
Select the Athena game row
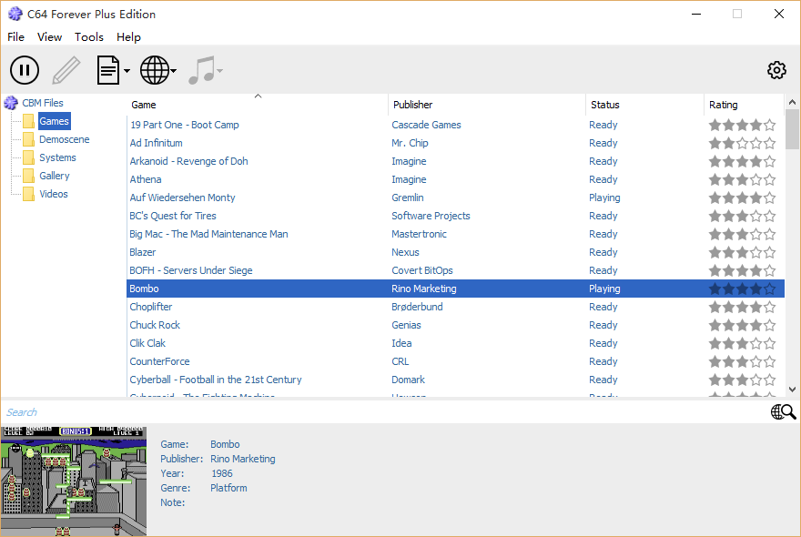455,179
